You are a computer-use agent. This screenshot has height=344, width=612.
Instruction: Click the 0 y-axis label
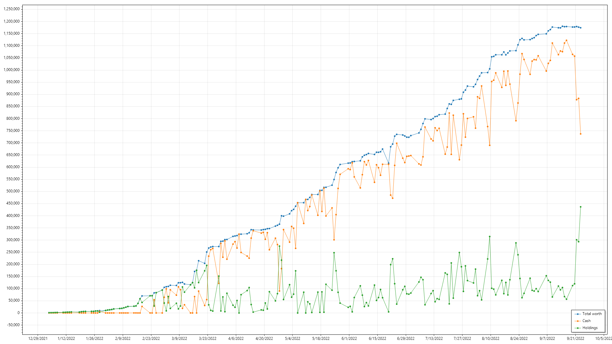tap(18, 313)
